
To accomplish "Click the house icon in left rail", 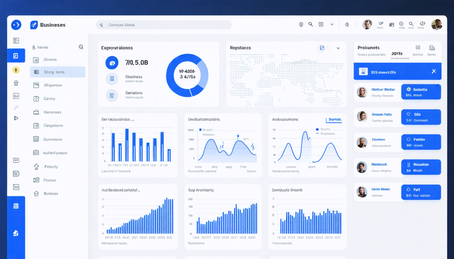I will click(16, 83).
